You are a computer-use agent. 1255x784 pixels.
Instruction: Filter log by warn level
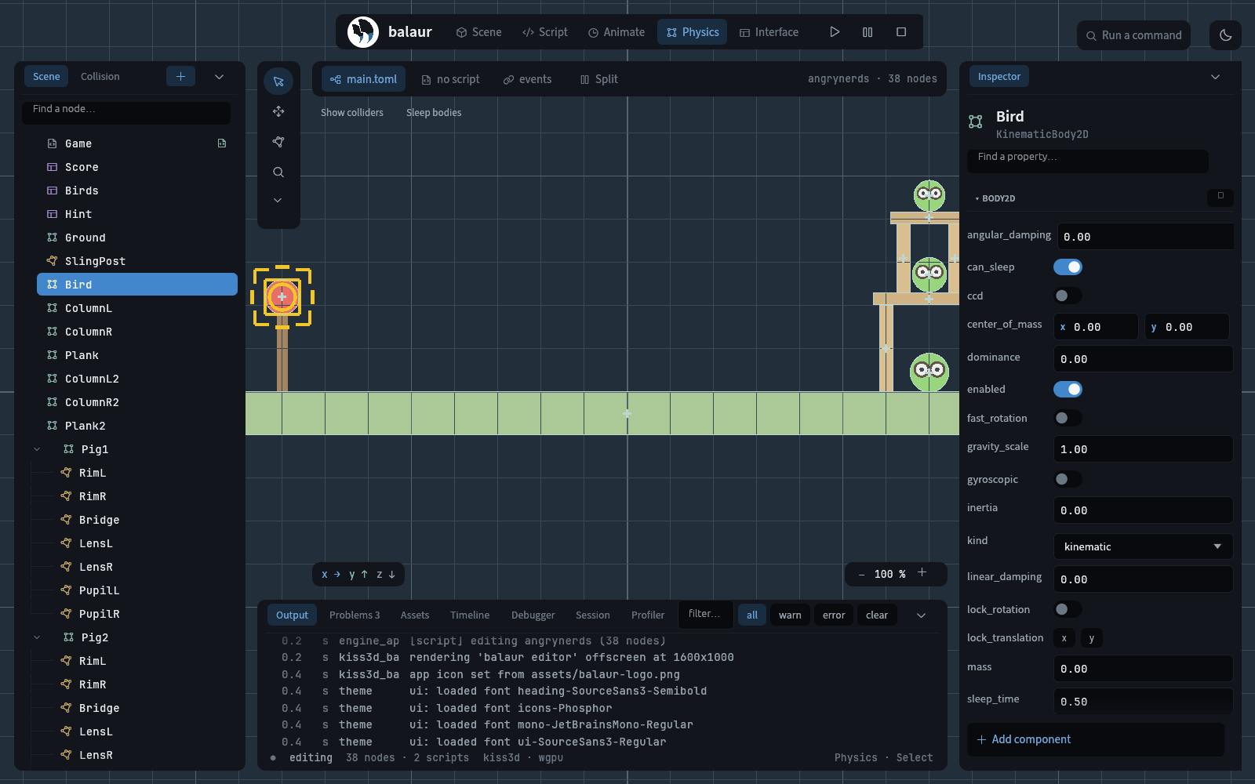coord(790,615)
